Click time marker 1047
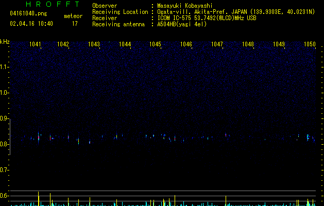This screenshot has width=324, height=206. [x=217, y=44]
